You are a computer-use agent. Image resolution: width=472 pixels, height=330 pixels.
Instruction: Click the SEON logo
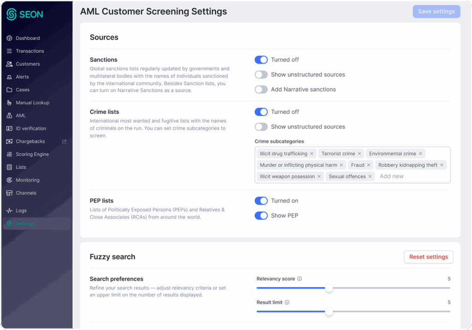pos(25,14)
